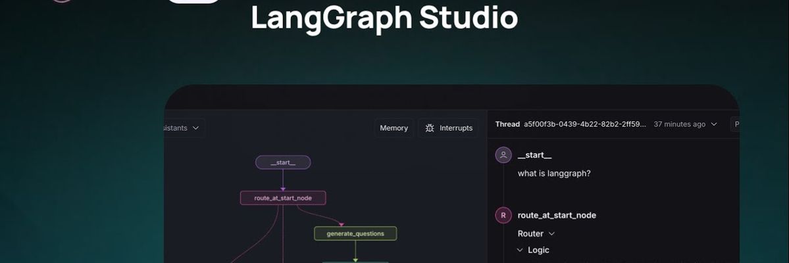Click the 'what is langgraph?' message text

point(554,174)
